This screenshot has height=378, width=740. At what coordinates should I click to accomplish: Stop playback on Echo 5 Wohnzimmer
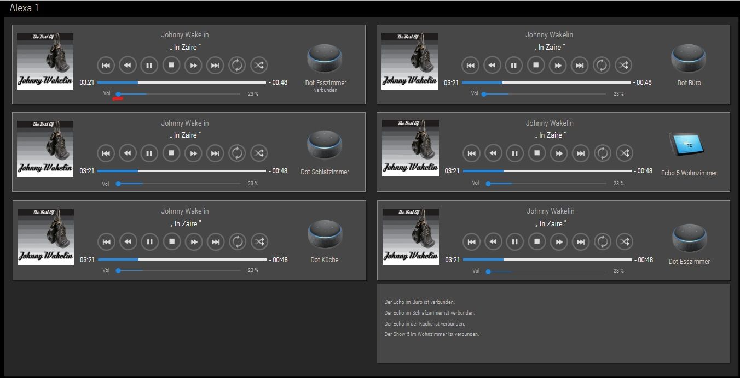click(537, 153)
